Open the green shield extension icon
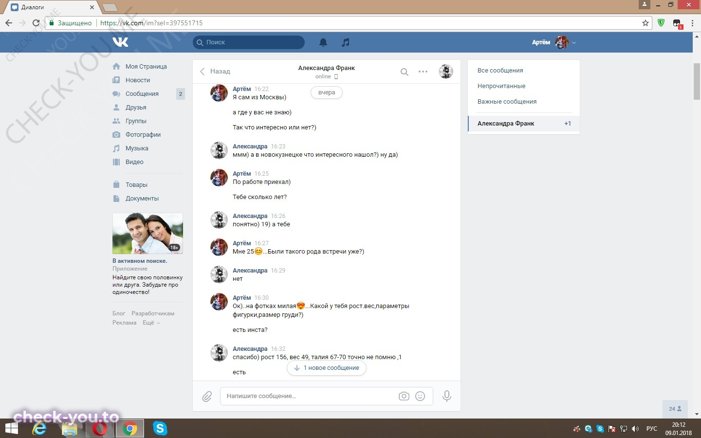 (661, 23)
